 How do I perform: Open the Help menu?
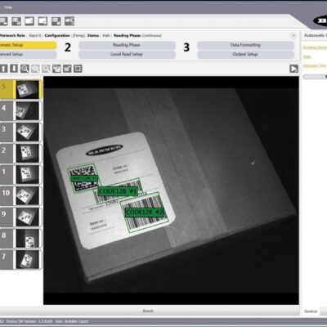[x=8, y=7]
